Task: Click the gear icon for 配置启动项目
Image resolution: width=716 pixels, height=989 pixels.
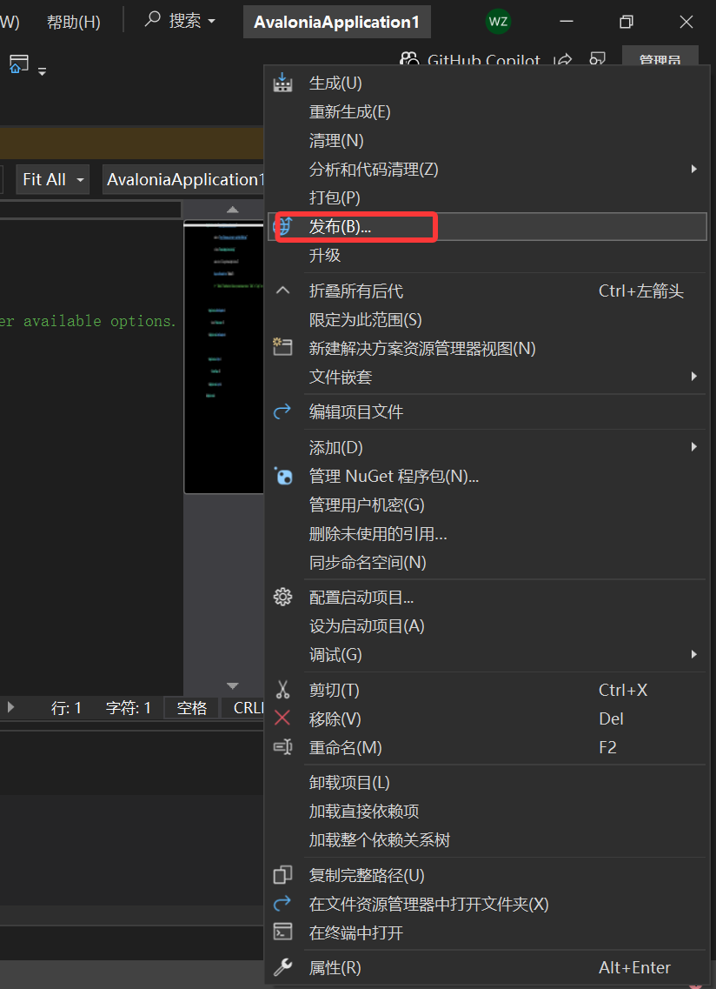Action: [x=282, y=597]
